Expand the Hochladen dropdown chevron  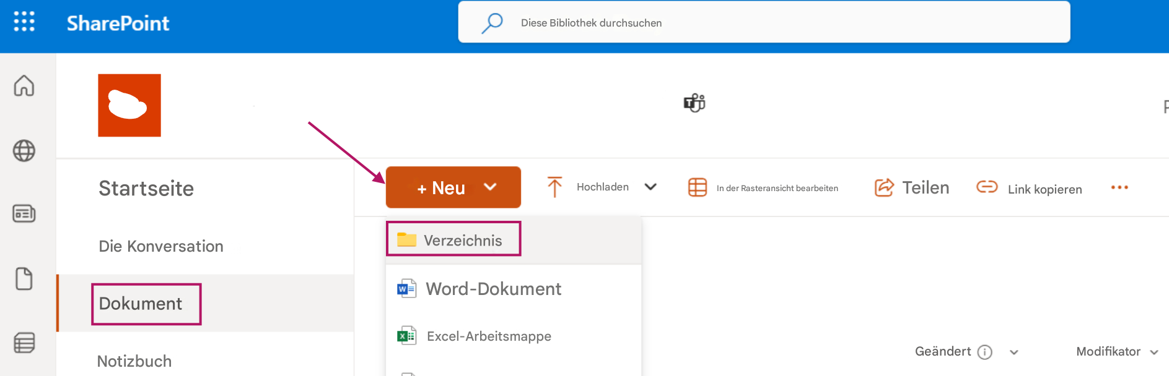650,187
